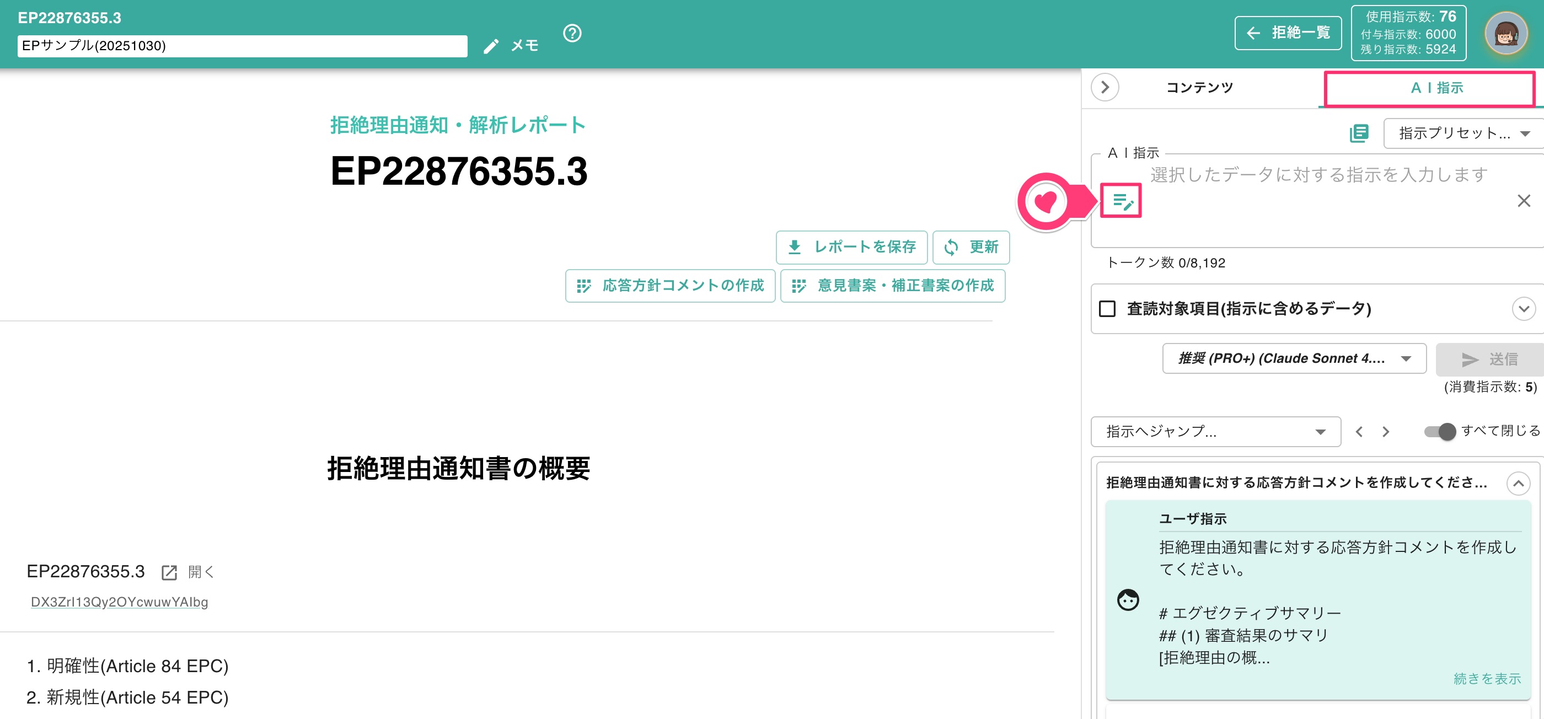The height and width of the screenshot is (719, 1544).
Task: Toggle the すべて閉じる switch
Action: (1440, 431)
